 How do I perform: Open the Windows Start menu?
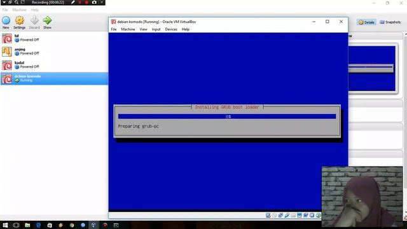(x=5, y=225)
